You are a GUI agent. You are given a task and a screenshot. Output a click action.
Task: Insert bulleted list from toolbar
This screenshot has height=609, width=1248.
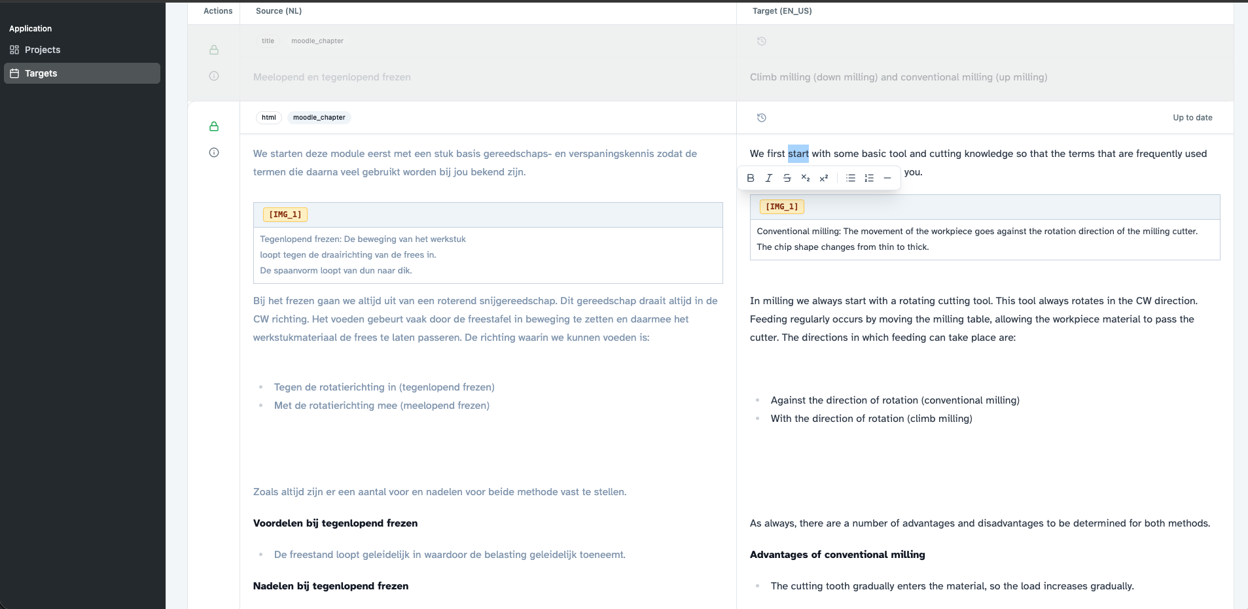click(851, 178)
